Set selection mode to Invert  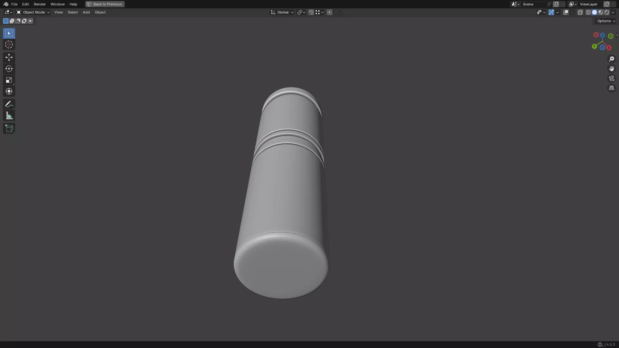[24, 21]
